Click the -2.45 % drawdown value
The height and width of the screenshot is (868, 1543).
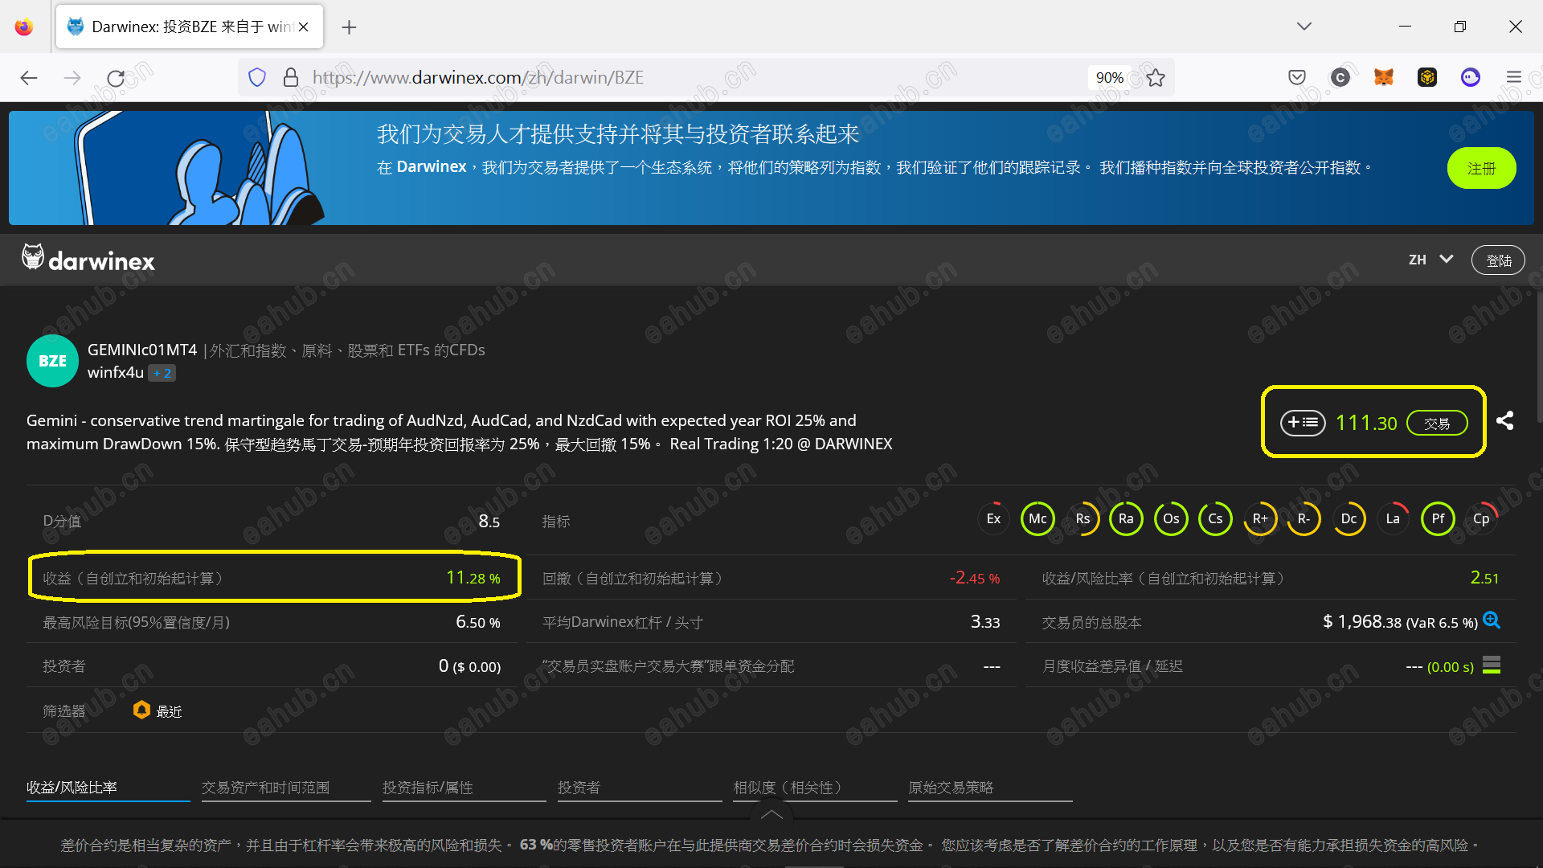(975, 578)
